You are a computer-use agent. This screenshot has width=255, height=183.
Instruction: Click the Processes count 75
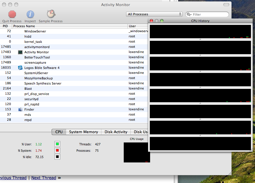97,151
